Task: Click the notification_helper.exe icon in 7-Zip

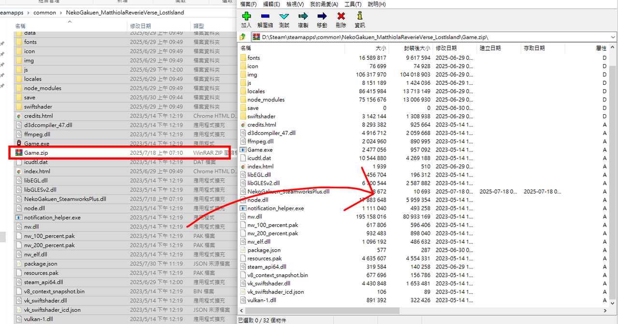Action: [x=243, y=208]
